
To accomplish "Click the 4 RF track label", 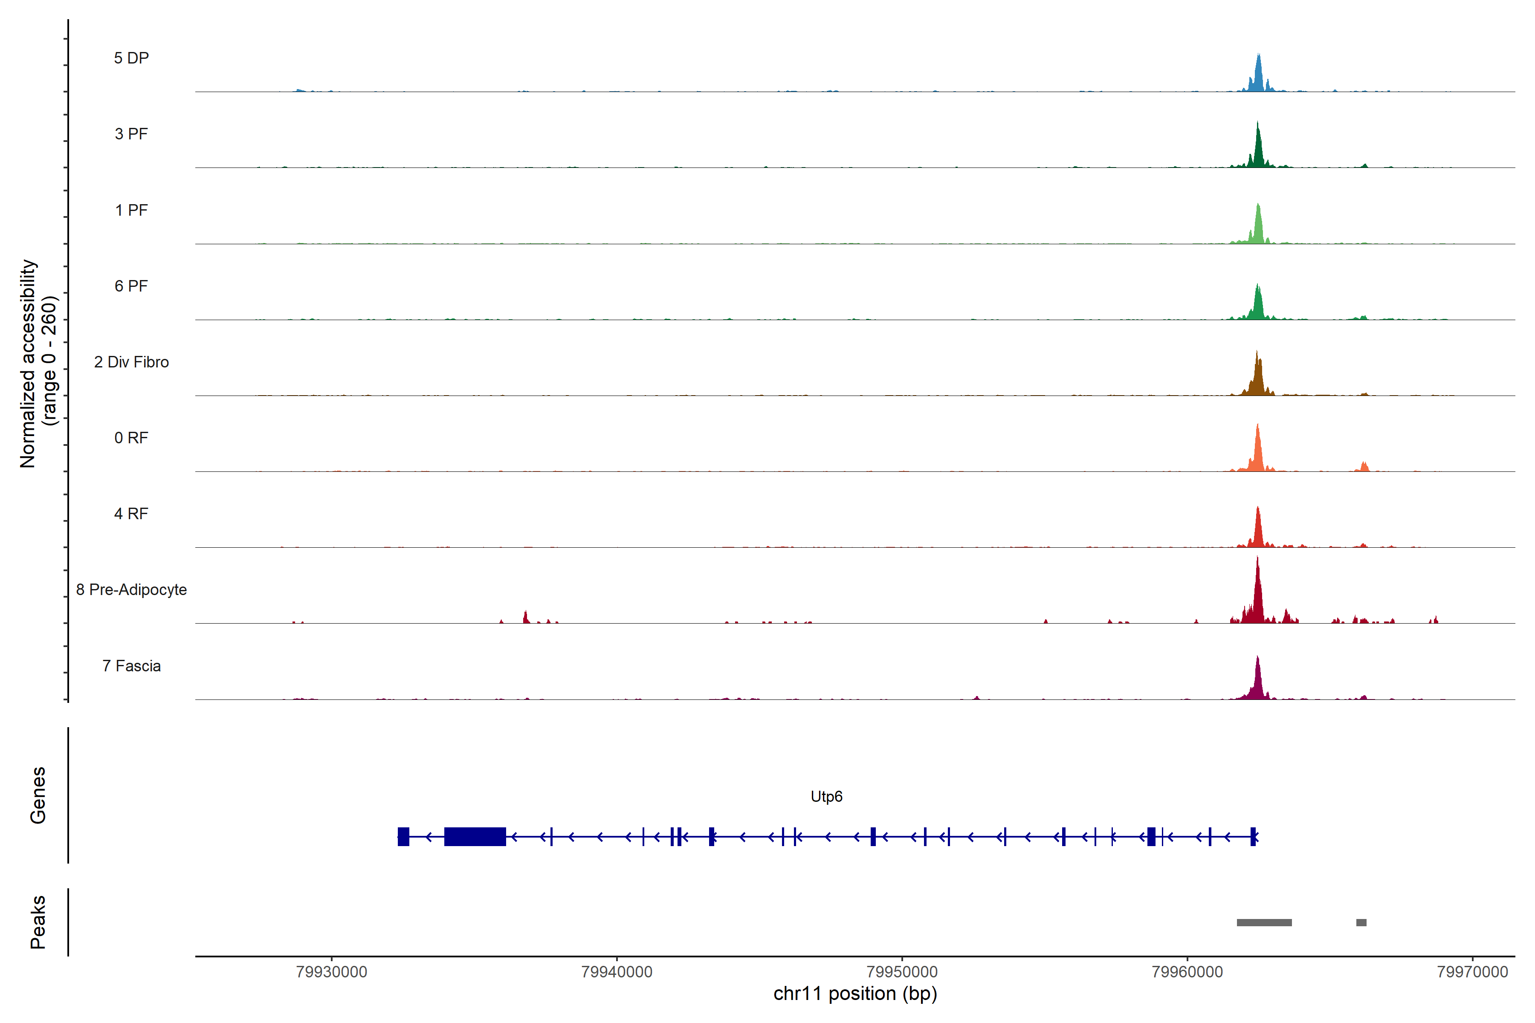I will (x=131, y=514).
